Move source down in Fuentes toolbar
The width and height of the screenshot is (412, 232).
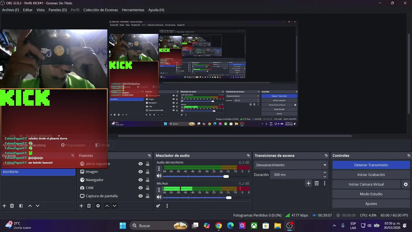pos(114,206)
